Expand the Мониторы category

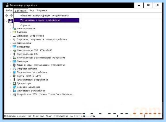(x=11, y=61)
